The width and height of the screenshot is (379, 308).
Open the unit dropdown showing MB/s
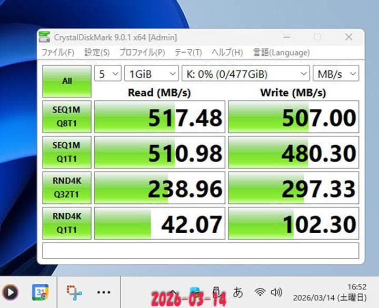point(336,74)
